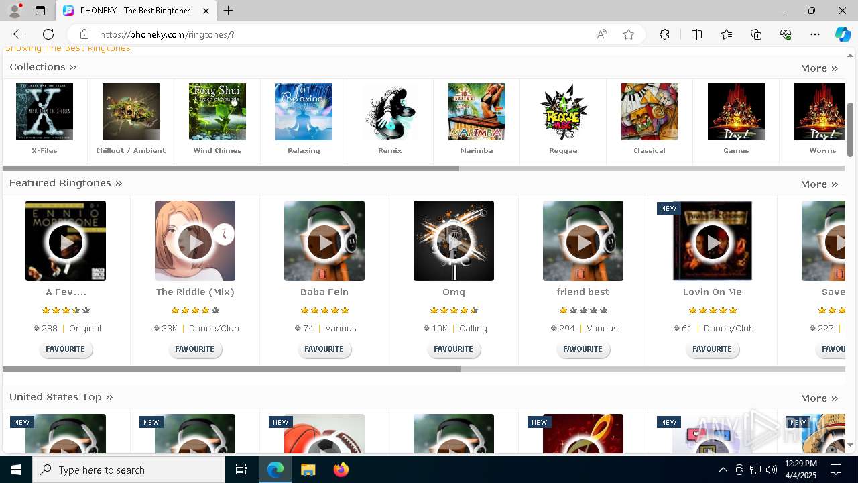Open the Games collection
Image resolution: width=858 pixels, height=483 pixels.
(736, 111)
